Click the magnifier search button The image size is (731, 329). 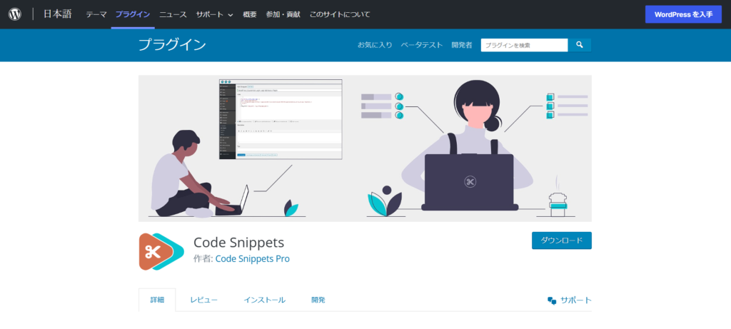click(580, 45)
